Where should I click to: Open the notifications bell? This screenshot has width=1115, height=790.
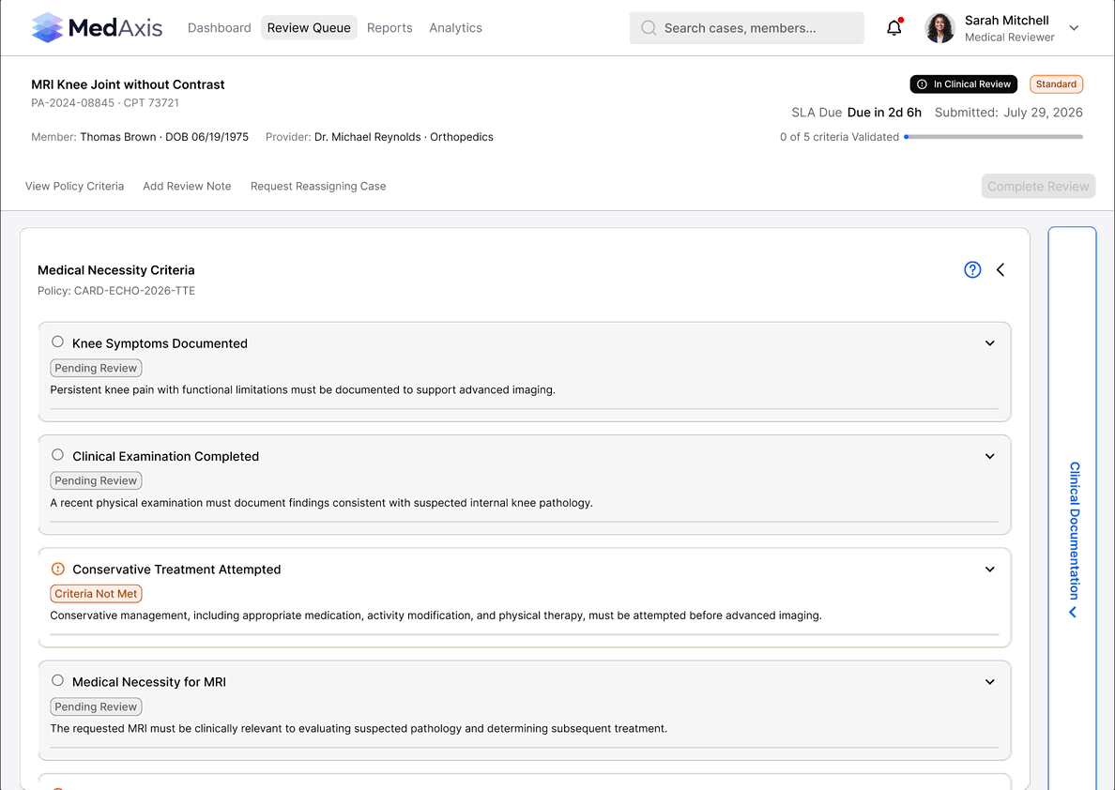point(894,28)
